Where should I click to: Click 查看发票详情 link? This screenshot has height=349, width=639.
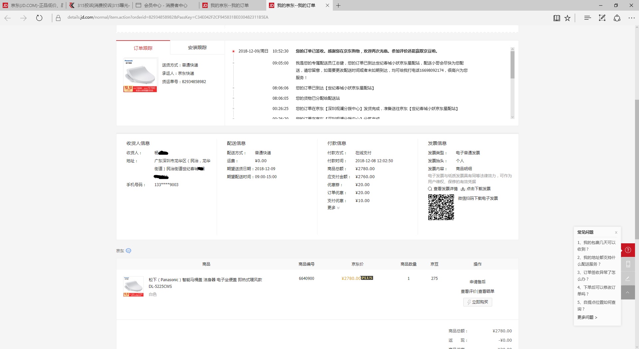445,188
